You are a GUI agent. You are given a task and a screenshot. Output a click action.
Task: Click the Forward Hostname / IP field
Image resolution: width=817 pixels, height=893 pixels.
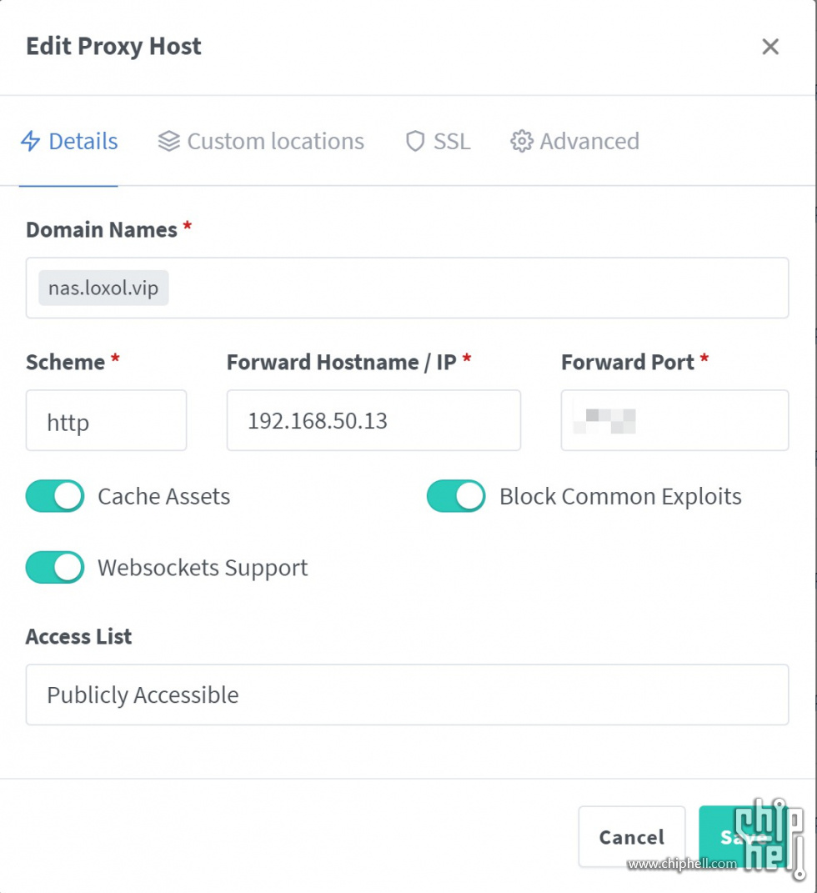coord(373,420)
